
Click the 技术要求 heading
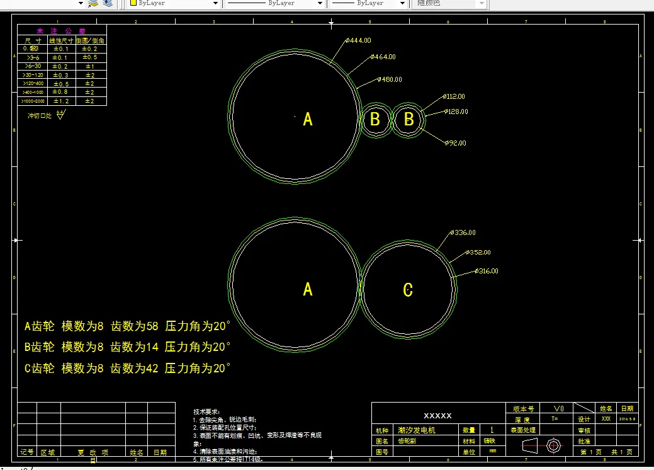(x=206, y=411)
